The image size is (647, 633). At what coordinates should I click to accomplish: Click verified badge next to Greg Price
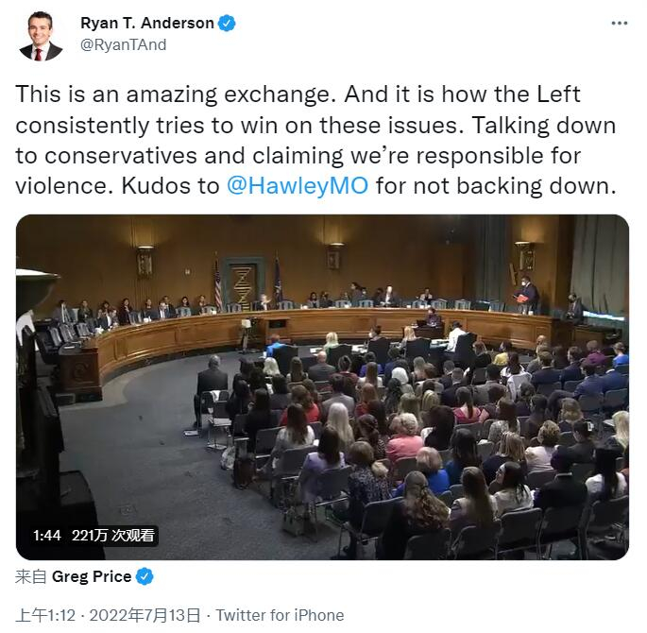[145, 576]
